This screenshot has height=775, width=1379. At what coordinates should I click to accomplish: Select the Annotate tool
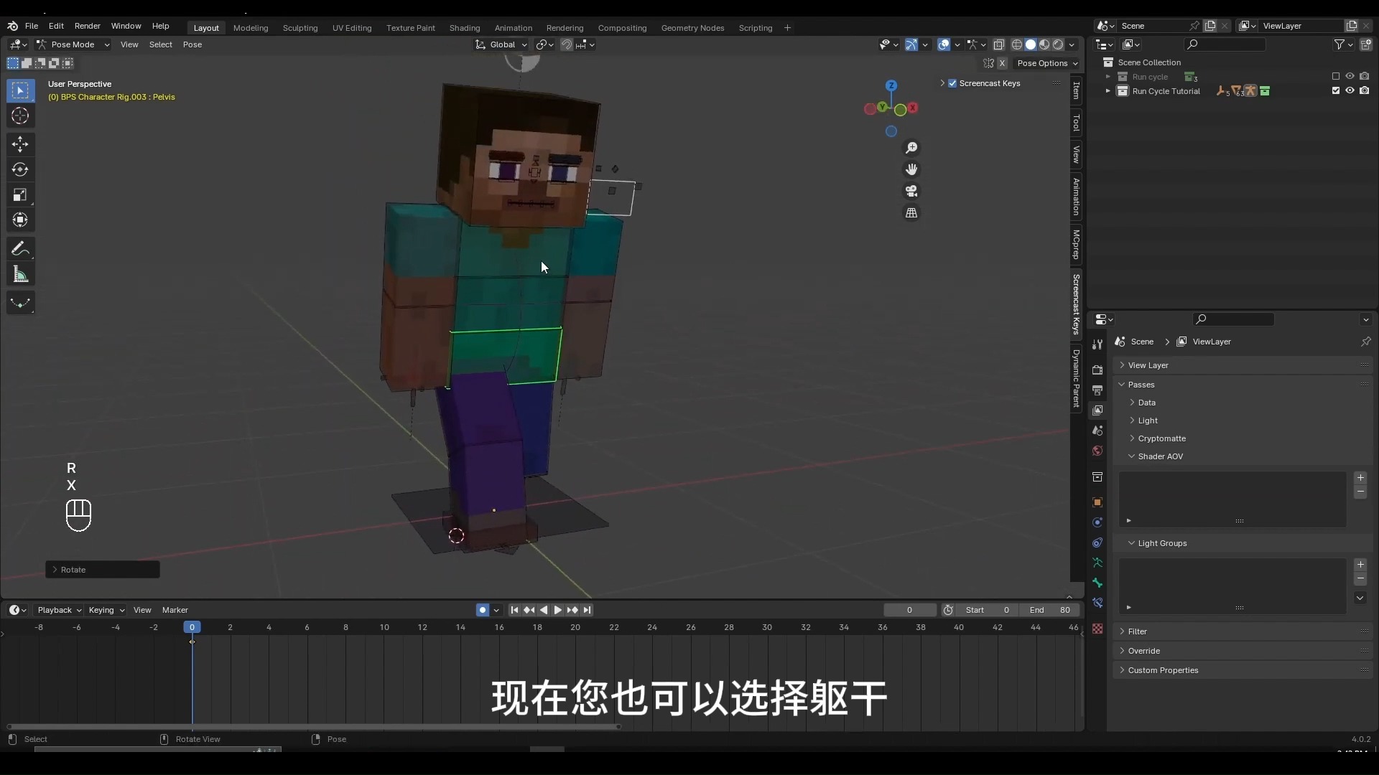[x=20, y=248]
